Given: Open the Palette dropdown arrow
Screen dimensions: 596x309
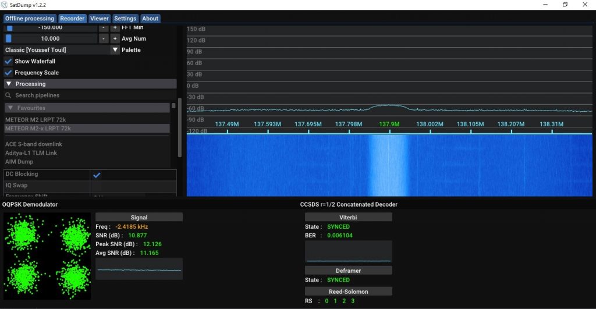Looking at the screenshot, I should pos(115,50).
